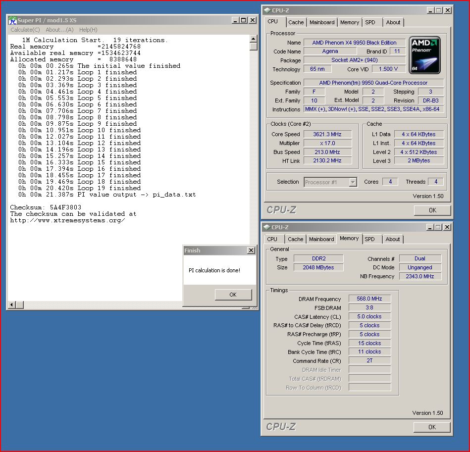Click the Revision value DR-B3
The width and height of the screenshot is (470, 452).
(x=431, y=100)
